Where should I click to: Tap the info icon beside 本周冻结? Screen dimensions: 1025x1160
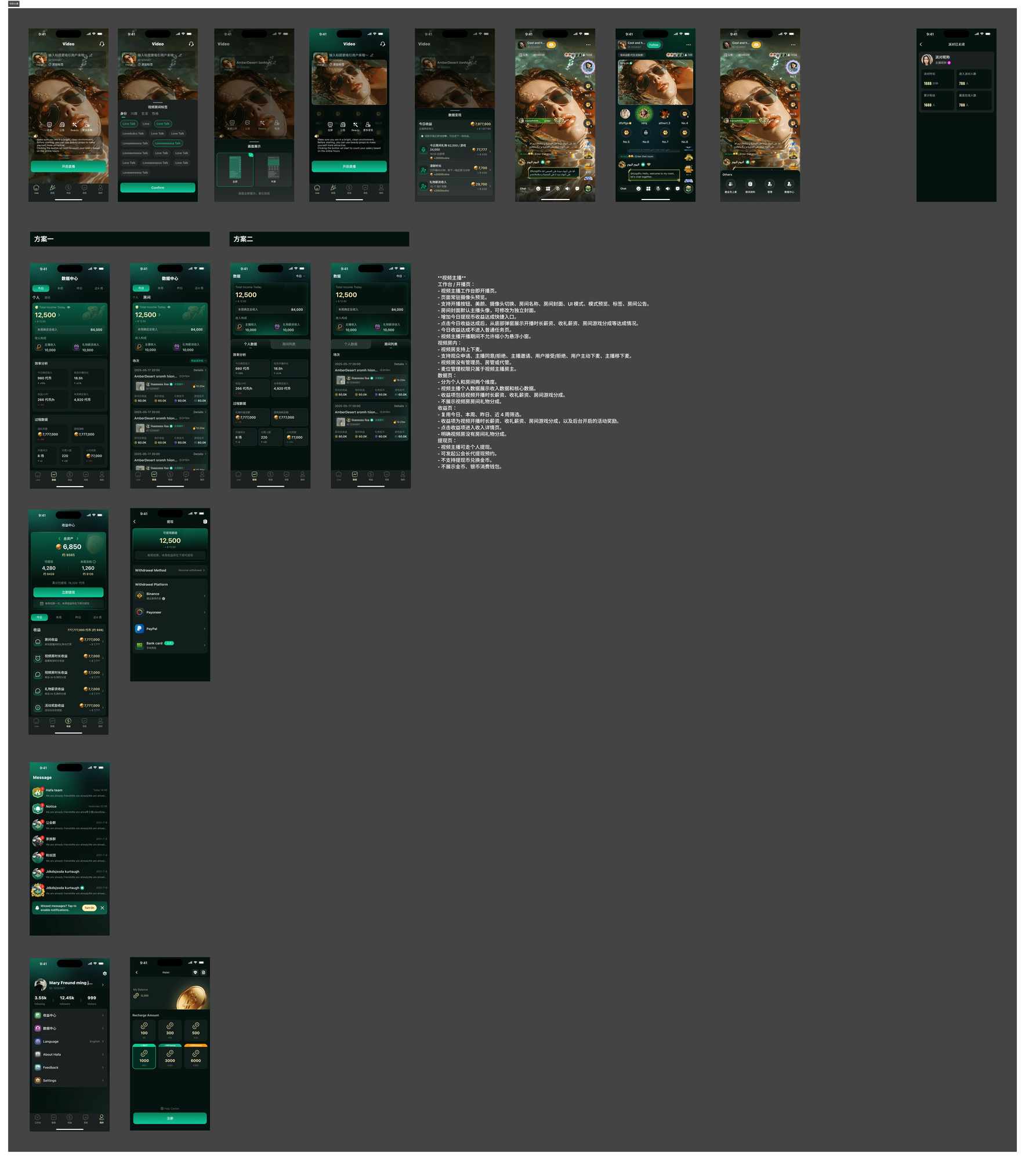[94, 561]
